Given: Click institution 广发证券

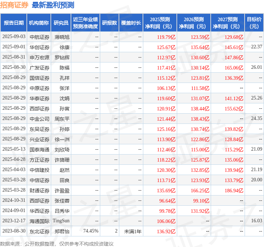Looking at the screenshot, I should (40, 68).
